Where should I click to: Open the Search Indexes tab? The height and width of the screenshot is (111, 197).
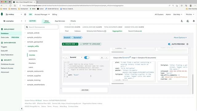tap(135, 31)
